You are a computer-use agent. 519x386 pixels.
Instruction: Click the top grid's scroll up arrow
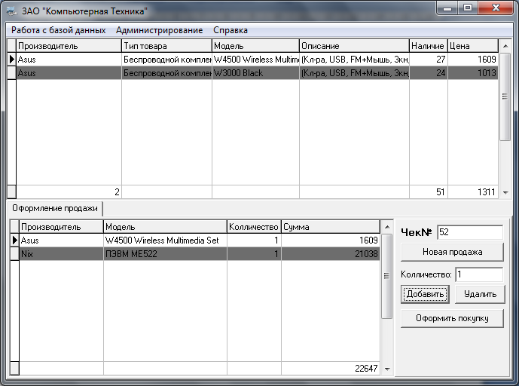tap(505, 46)
